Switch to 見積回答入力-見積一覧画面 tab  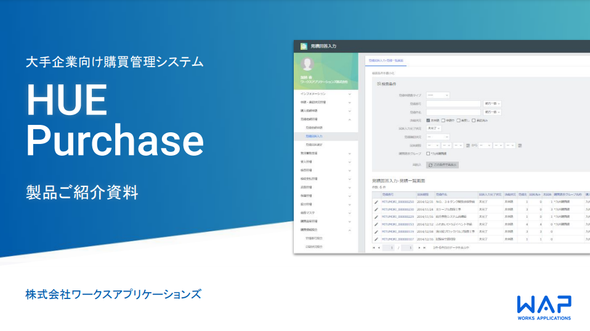pos(386,60)
